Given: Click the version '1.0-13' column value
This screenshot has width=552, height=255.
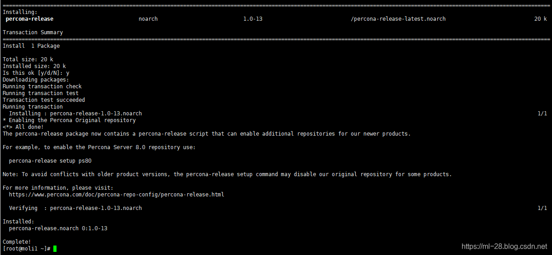Looking at the screenshot, I should [x=253, y=19].
